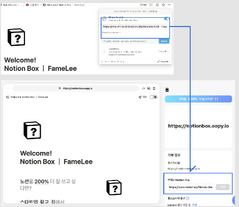This screenshot has height=207, width=239.
Task: Click the mobile preview mode icon
Action: click(x=154, y=88)
